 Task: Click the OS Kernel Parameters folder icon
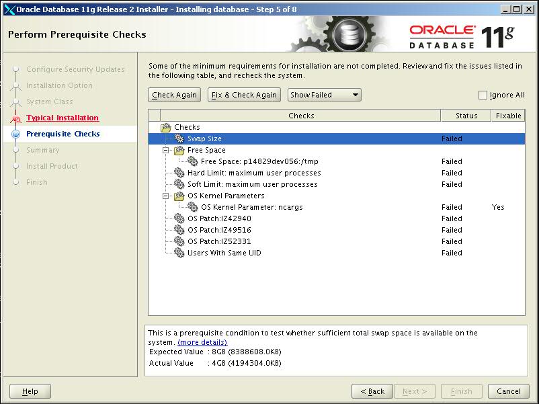click(179, 196)
